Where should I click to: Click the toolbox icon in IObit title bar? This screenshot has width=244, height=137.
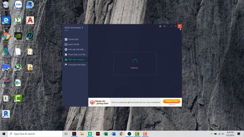(x=160, y=26)
